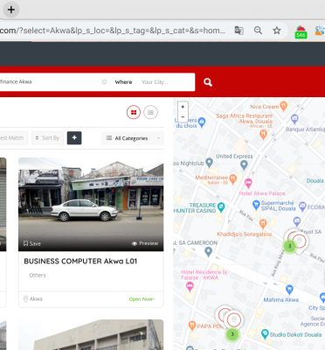
Task: Open the browser zoom magnifier icon
Action: (x=258, y=31)
